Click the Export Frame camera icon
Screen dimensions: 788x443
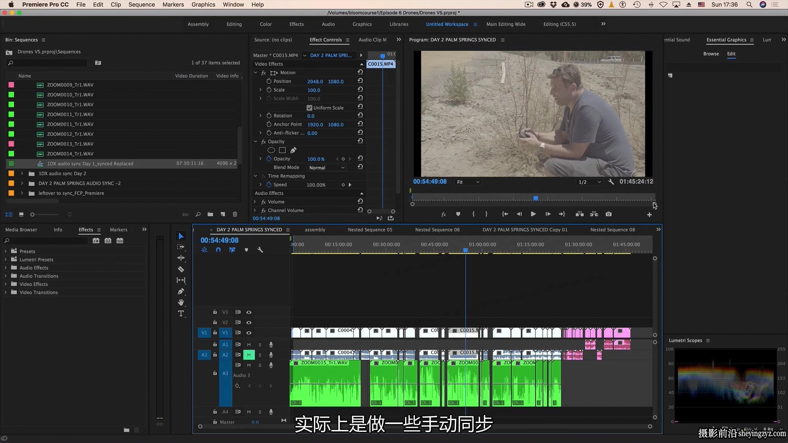pyautogui.click(x=609, y=214)
